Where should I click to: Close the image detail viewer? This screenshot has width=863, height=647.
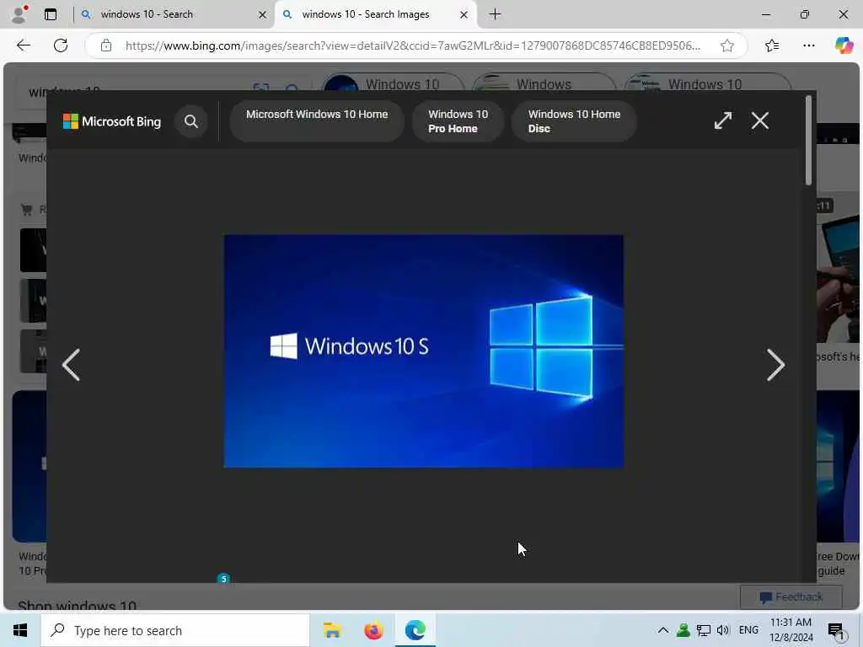tap(760, 120)
